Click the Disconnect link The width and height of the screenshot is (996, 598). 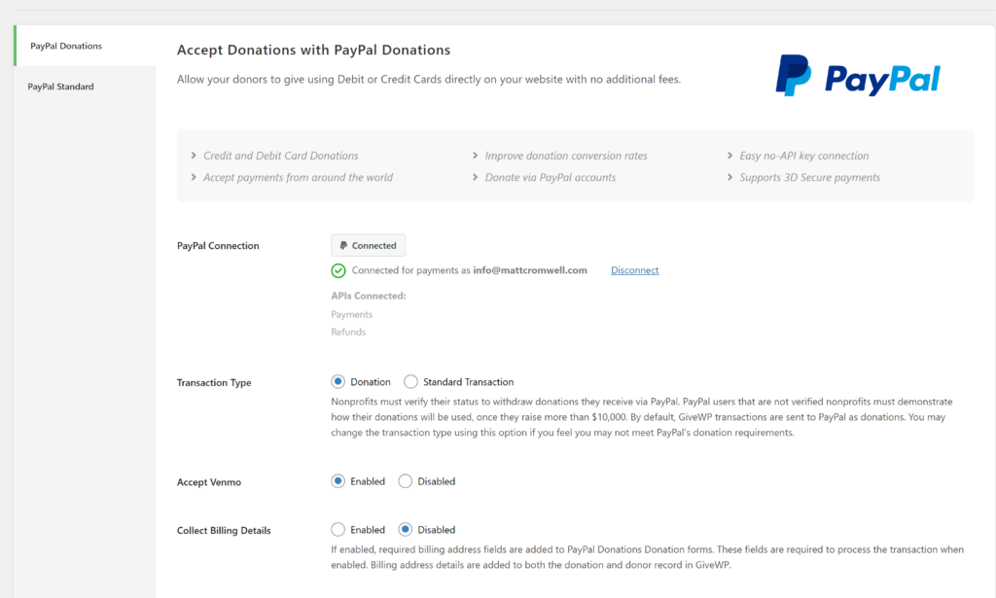pyautogui.click(x=634, y=270)
